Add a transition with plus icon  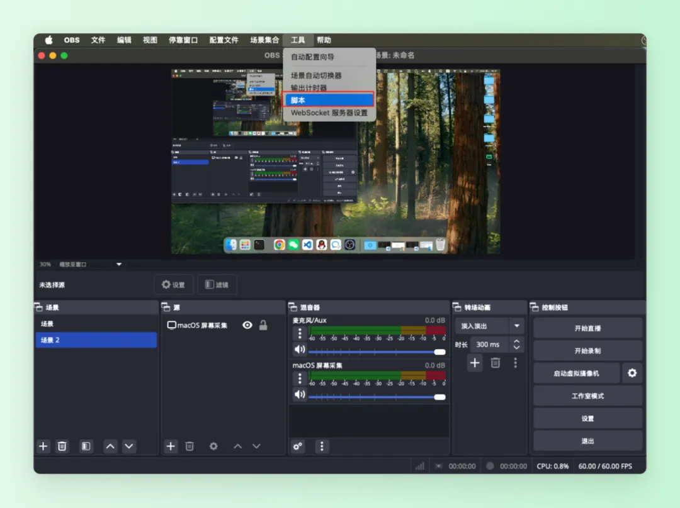coord(475,363)
